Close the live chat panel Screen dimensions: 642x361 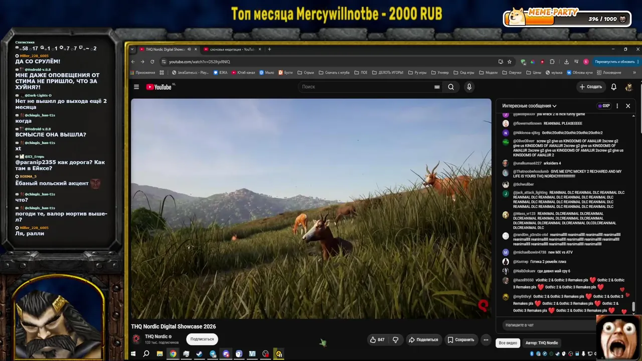point(627,106)
